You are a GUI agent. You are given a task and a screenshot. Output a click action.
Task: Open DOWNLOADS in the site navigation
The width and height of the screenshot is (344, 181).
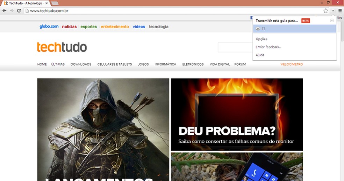click(81, 64)
